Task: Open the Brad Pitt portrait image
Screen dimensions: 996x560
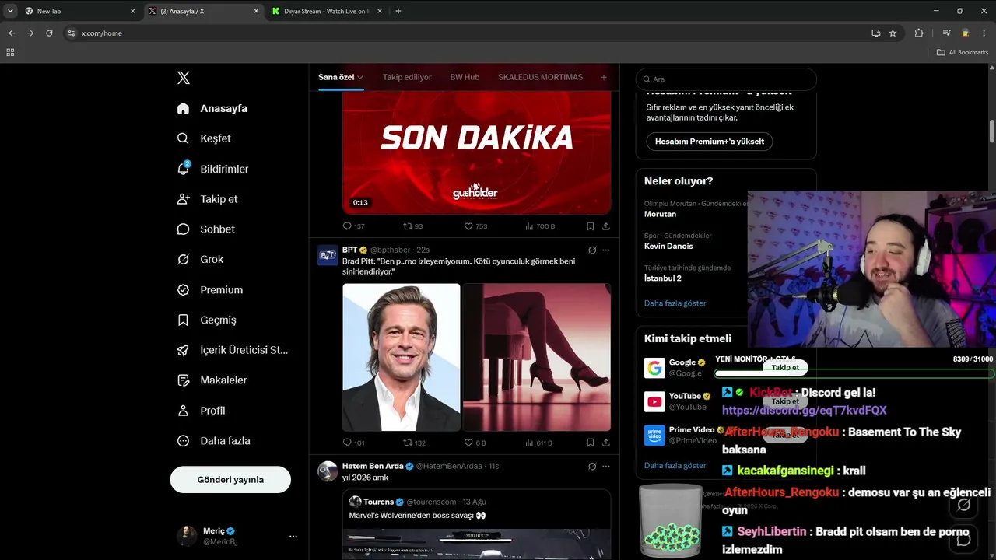Action: click(x=402, y=357)
